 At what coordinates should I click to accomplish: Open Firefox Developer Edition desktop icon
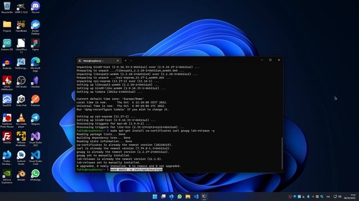(x=7, y=157)
